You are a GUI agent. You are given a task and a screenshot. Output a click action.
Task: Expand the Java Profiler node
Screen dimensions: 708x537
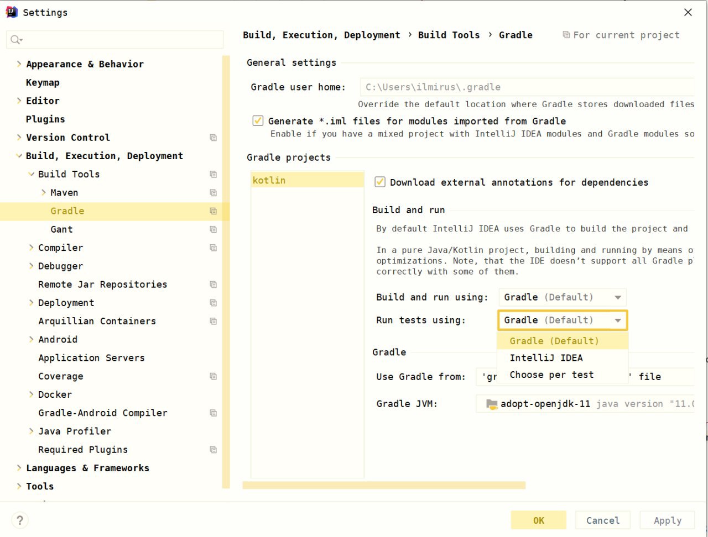tap(32, 431)
